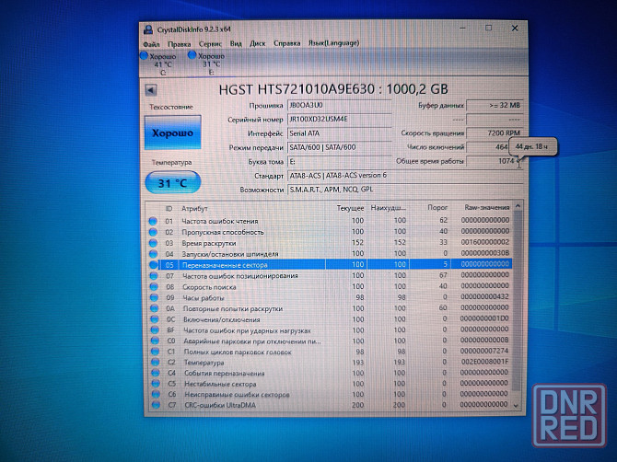Select Частота ошибок чтения attribute text
Screen dimensions: 617x462
(219, 222)
